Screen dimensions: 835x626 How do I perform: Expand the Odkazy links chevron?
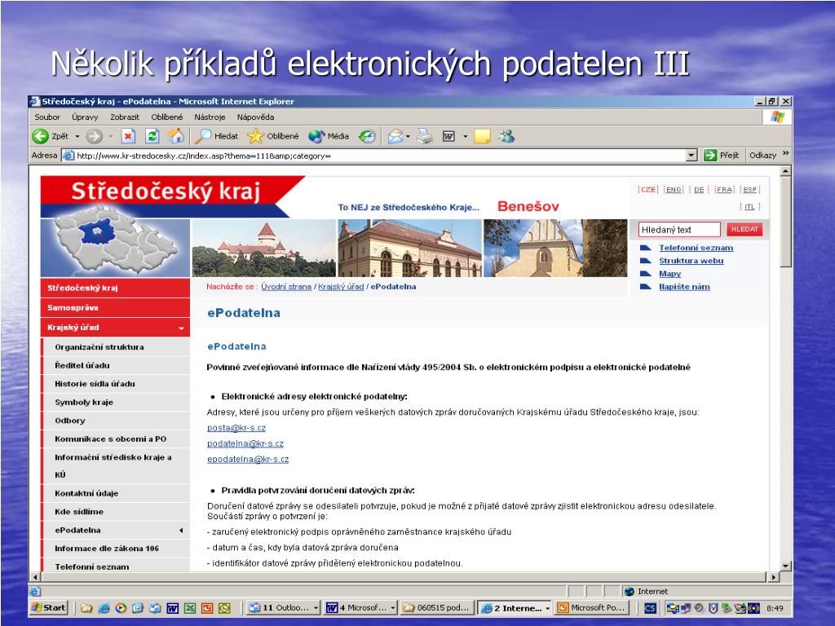point(785,154)
